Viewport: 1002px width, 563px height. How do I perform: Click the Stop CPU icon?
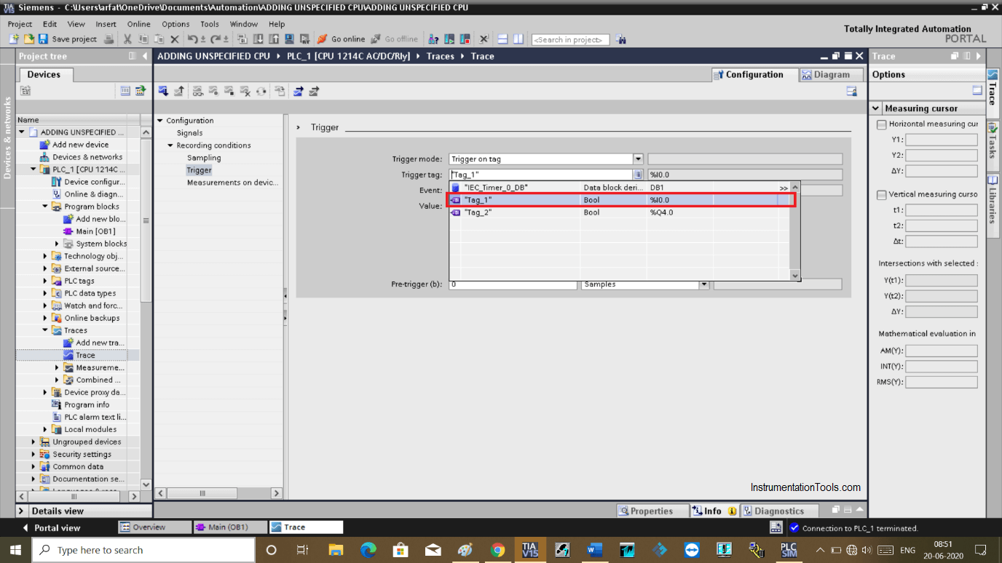pos(465,39)
